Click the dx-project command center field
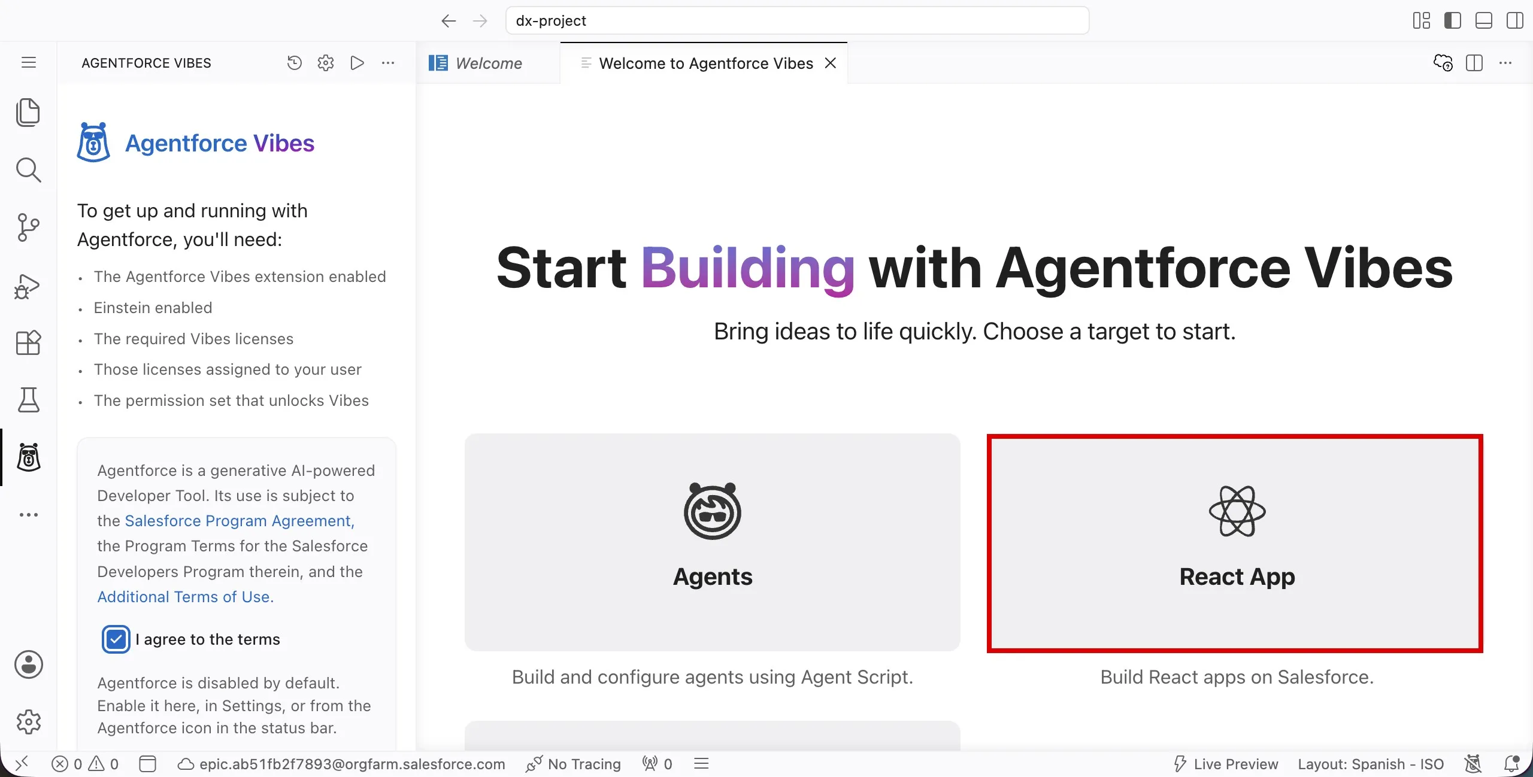Viewport: 1533px width, 777px height. point(797,21)
